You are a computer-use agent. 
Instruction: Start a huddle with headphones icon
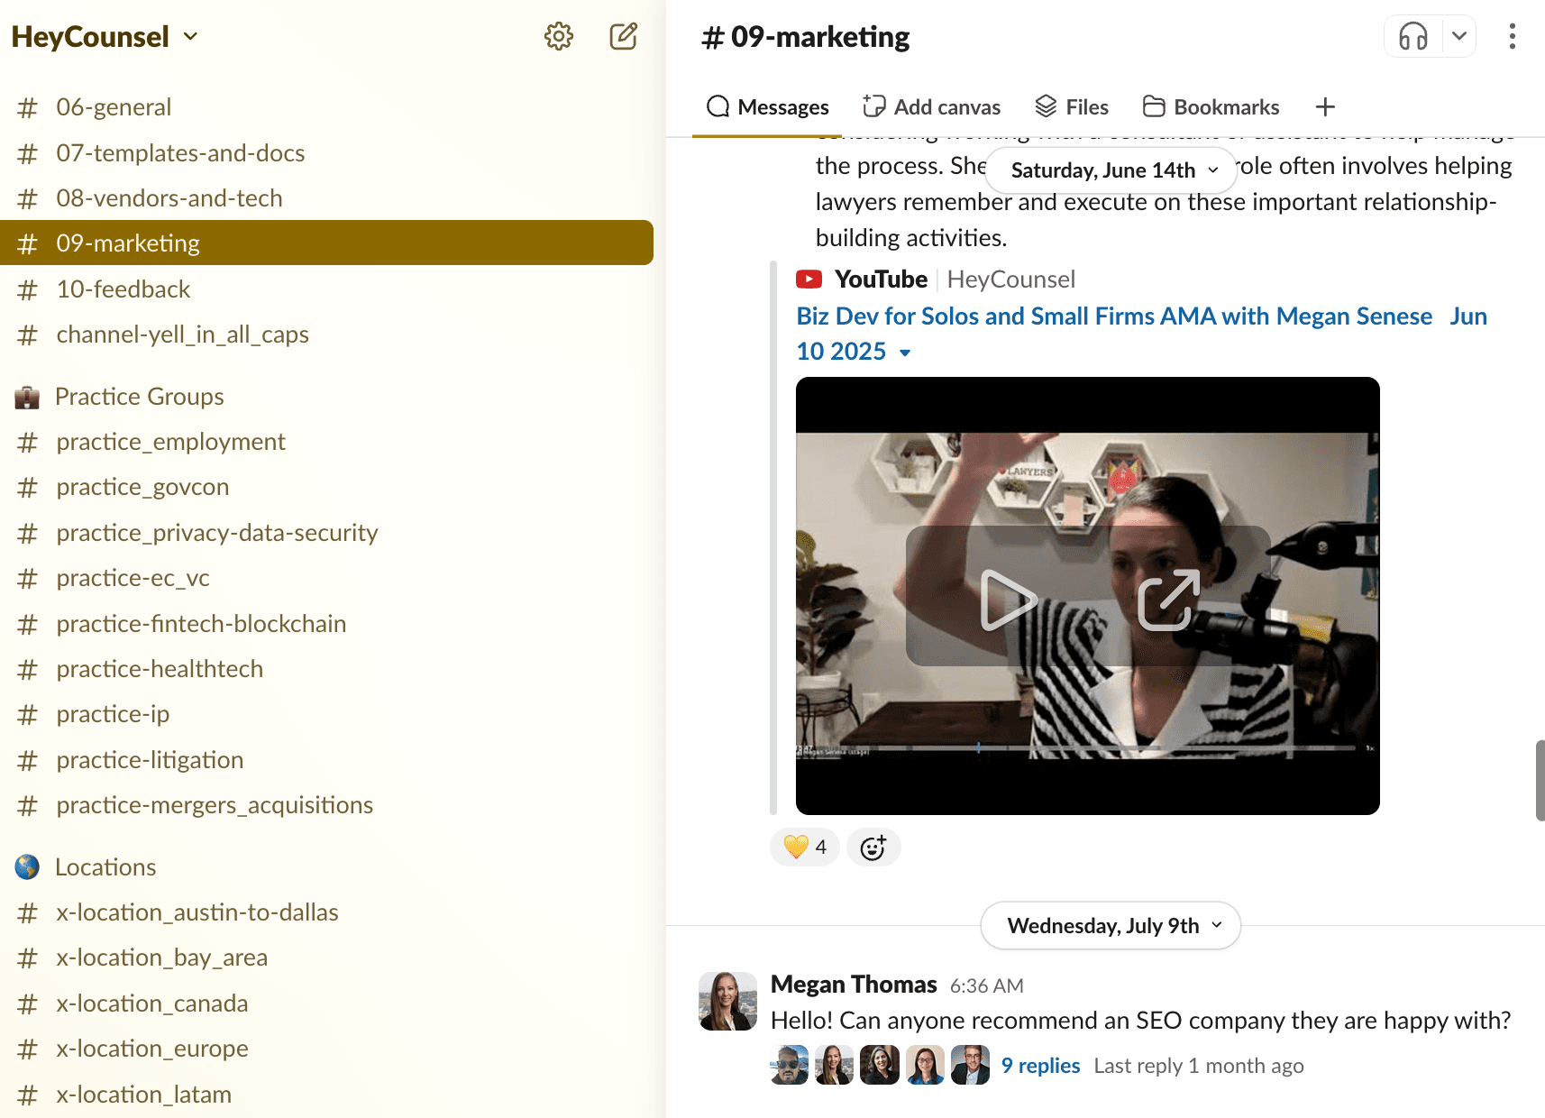1412,37
